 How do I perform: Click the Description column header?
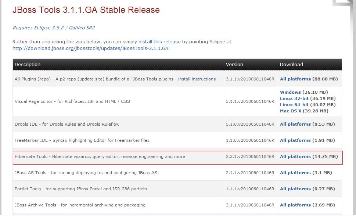coord(28,65)
